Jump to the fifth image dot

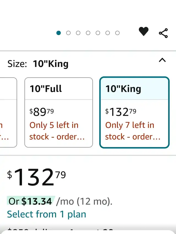point(98,33)
